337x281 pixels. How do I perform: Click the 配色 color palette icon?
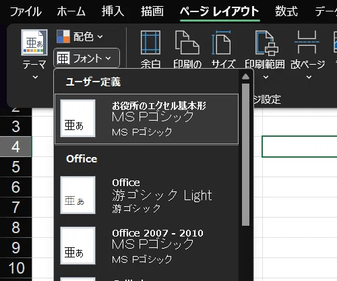pyautogui.click(x=63, y=36)
